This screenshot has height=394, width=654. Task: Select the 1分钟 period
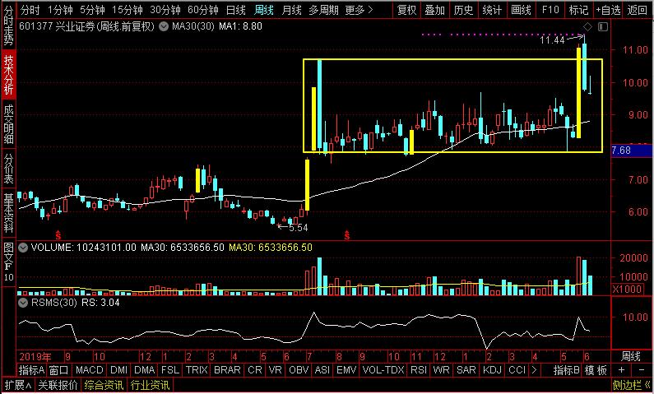click(x=61, y=10)
